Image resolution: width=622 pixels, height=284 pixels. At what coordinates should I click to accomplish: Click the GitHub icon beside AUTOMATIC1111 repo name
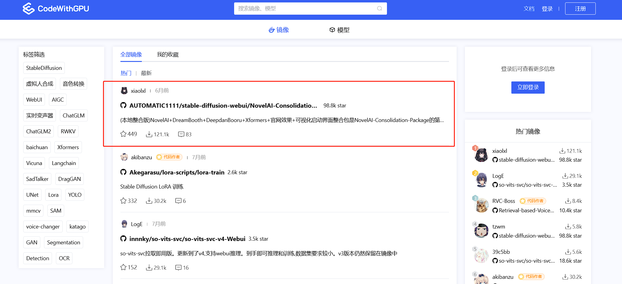point(123,105)
